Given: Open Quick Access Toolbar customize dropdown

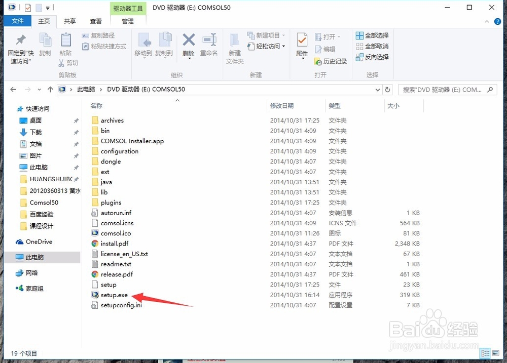Looking at the screenshot, I should click(48, 8).
